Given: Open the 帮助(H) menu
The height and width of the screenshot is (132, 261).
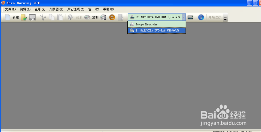Looking at the screenshot, I should pos(108,9).
